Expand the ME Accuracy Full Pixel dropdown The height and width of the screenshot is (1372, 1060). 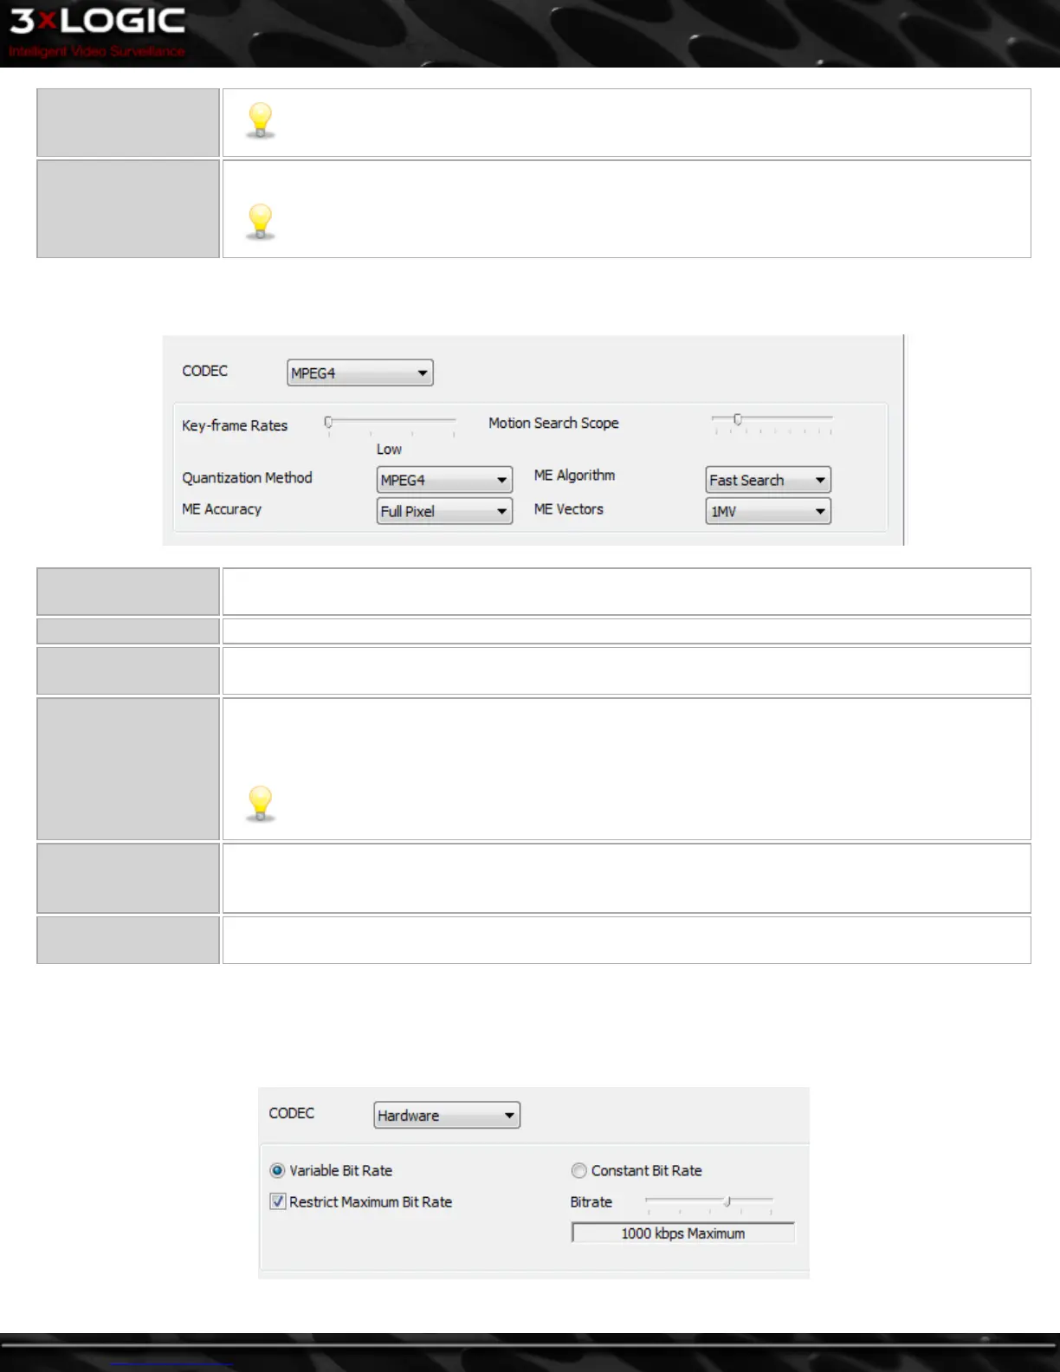[444, 511]
